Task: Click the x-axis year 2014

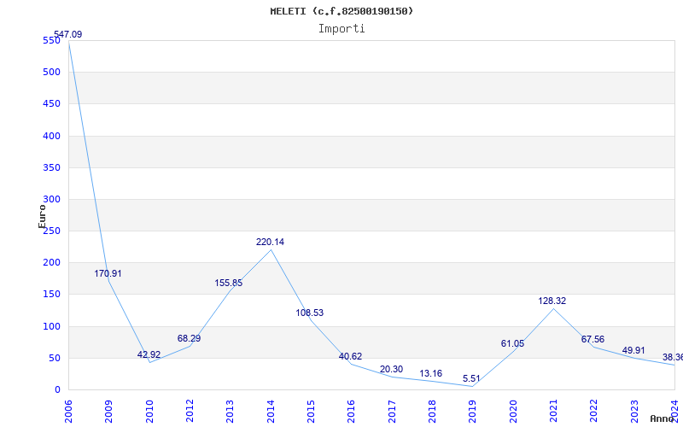Action: pos(271,412)
